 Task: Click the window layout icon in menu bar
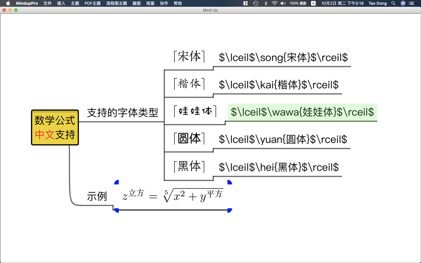pyautogui.click(x=246, y=3)
